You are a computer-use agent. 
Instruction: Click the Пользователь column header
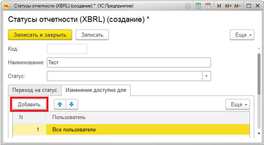point(148,117)
